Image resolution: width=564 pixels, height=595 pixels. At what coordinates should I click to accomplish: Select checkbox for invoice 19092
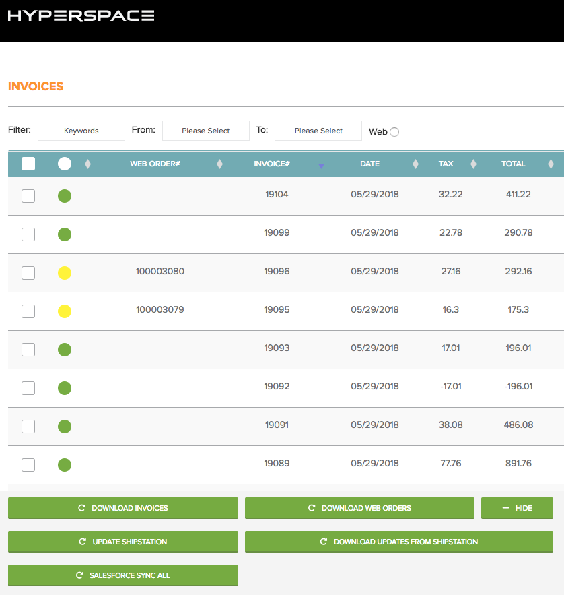[x=28, y=388]
